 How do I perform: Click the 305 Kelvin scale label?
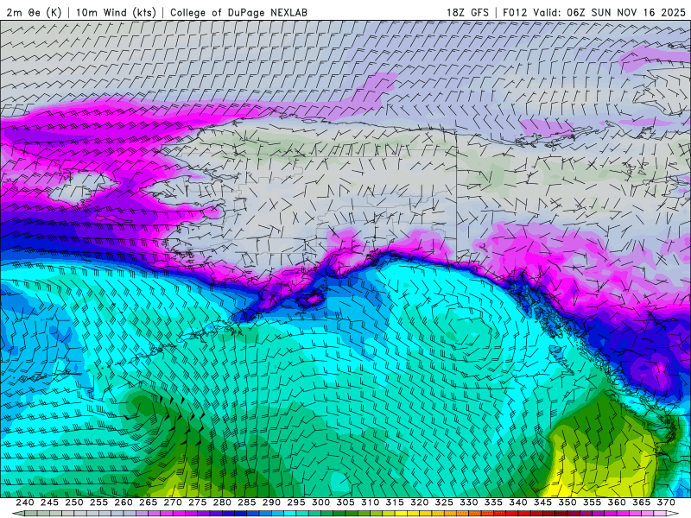[345, 502]
